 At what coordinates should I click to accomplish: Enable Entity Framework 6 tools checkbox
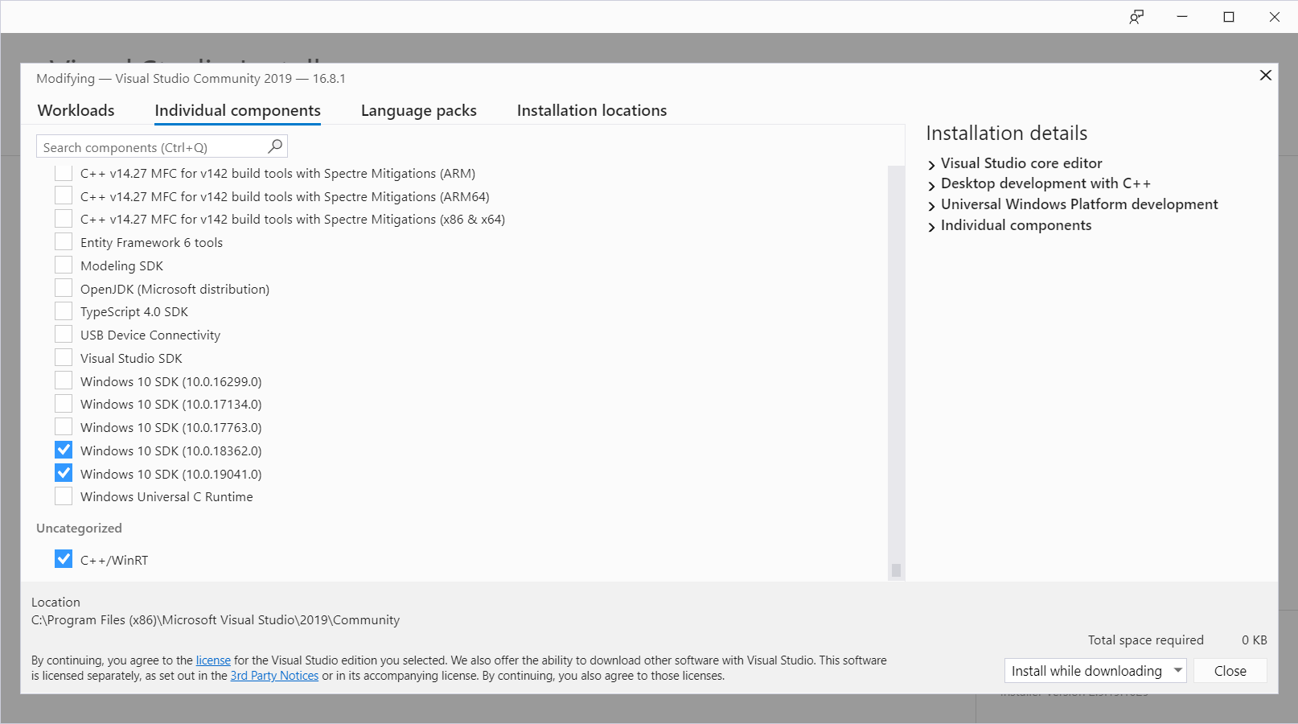coord(64,242)
